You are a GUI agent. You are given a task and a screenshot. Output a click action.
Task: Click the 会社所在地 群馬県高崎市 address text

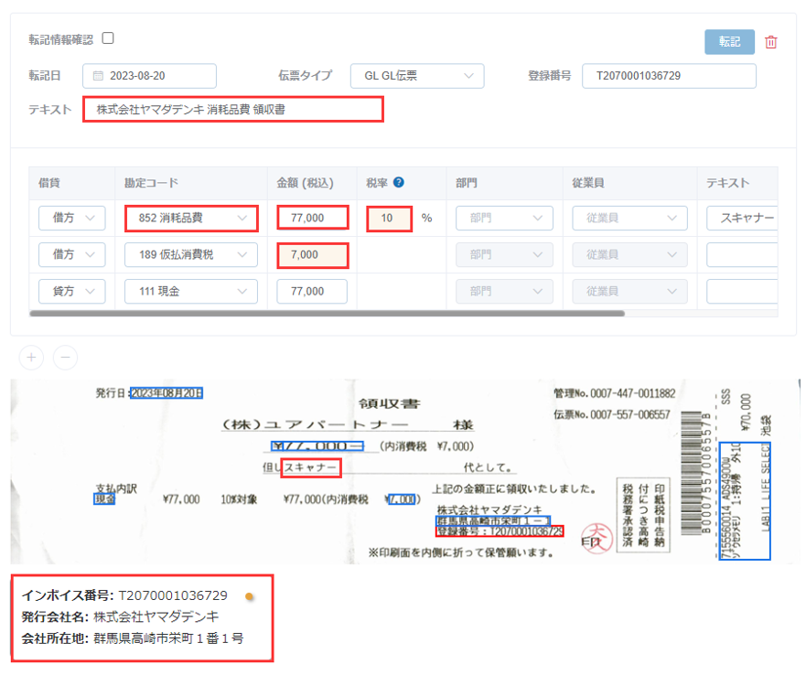coord(133,638)
